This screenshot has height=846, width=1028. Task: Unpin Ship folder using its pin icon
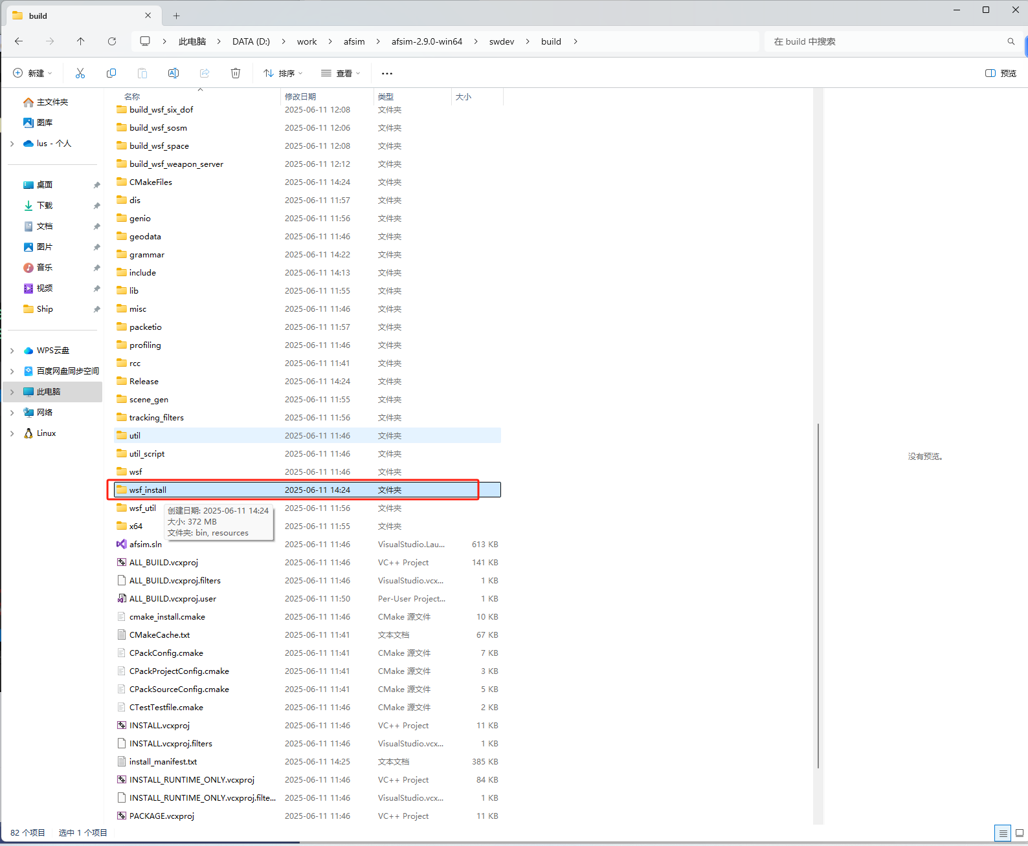96,309
